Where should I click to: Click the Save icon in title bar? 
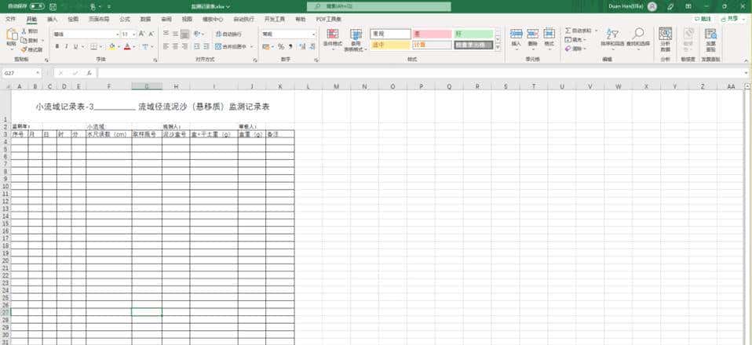click(53, 7)
